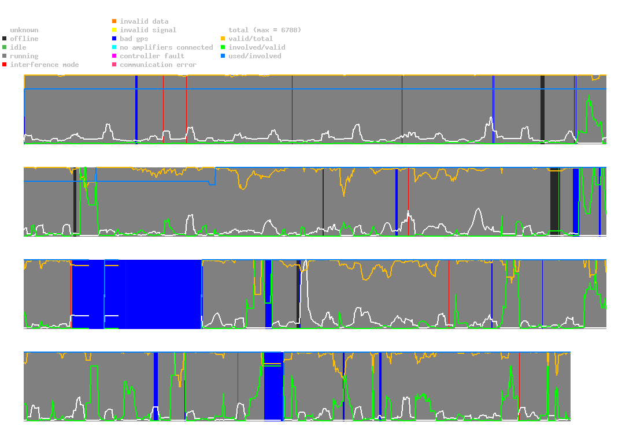Select the magenta controller fault swatch
633x441 pixels.
[x=114, y=56]
